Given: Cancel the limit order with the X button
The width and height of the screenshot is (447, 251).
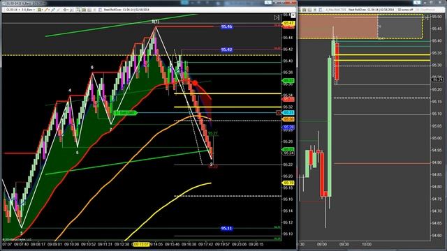Looking at the screenshot, I should 279,113.
